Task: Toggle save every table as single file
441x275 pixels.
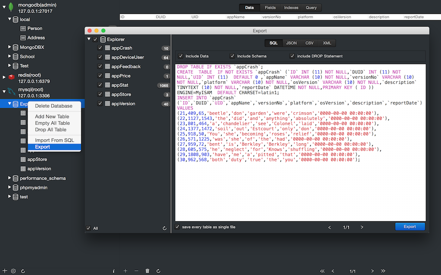Action: tap(177, 227)
